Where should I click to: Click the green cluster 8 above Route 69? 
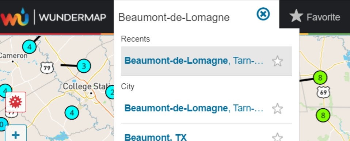click(x=320, y=78)
